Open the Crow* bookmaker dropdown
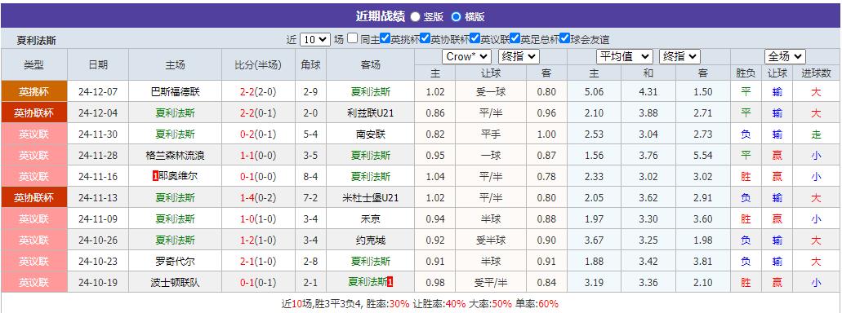Image resolution: width=842 pixels, height=313 pixels. pyautogui.click(x=466, y=56)
